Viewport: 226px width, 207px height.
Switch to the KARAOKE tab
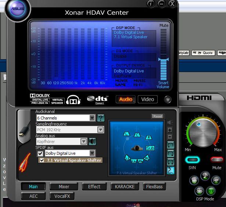click(125, 187)
